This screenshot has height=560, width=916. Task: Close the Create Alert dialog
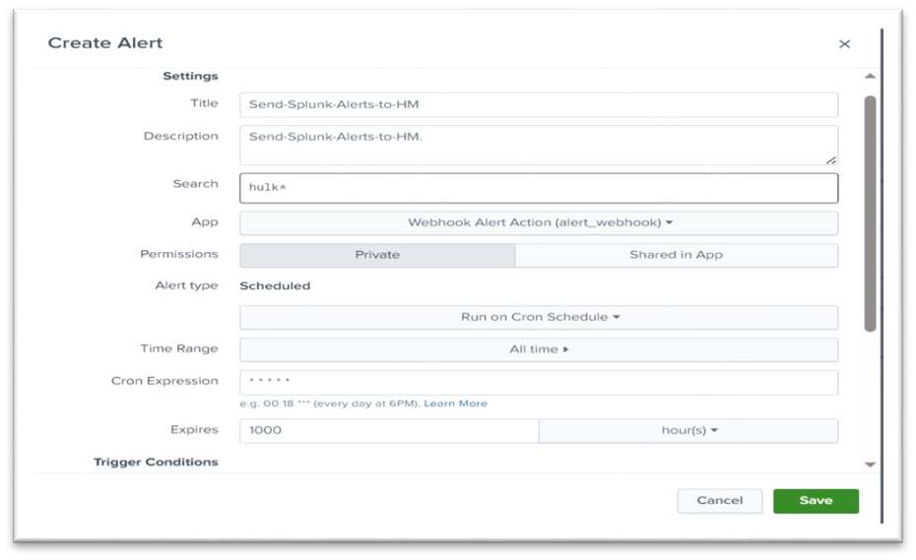click(x=844, y=43)
